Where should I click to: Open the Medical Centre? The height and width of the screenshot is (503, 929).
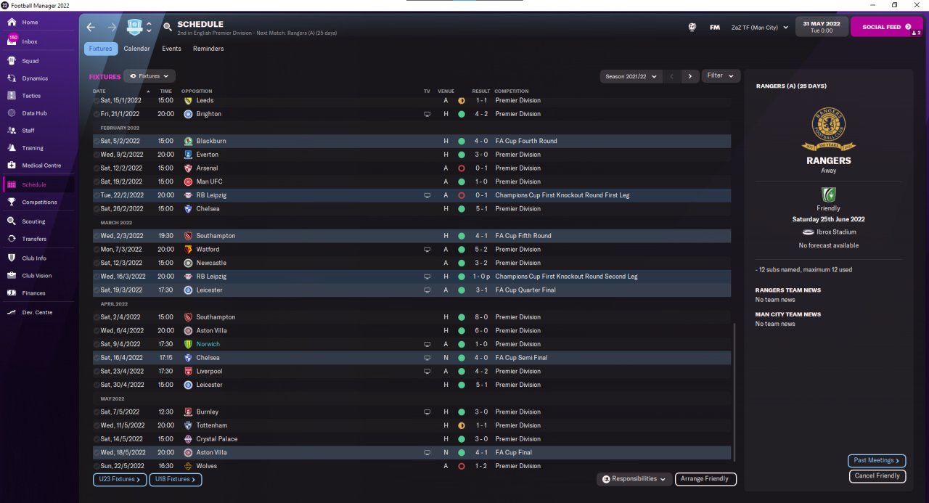pyautogui.click(x=38, y=165)
